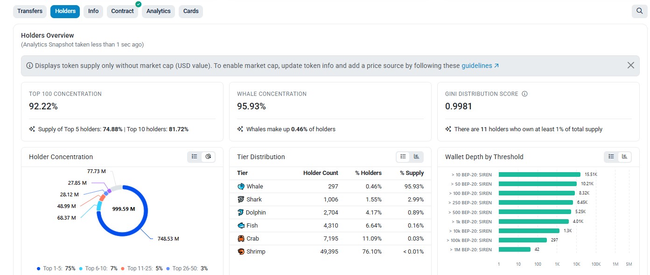
Task: Switch Tier Distribution to list view
Action: (x=403, y=157)
